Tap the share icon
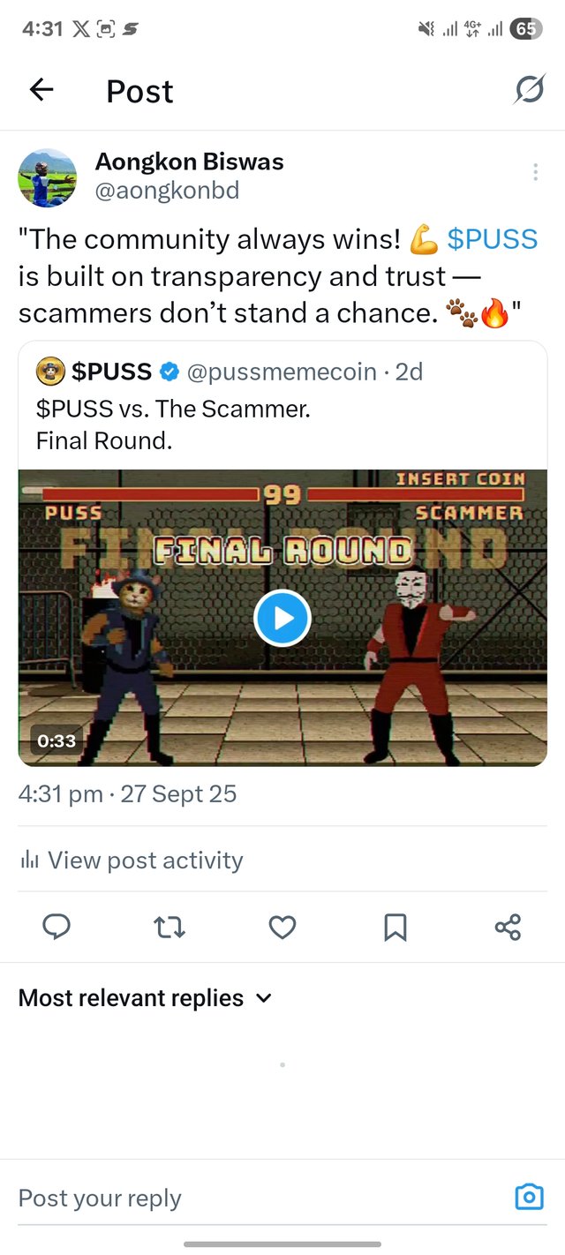 [508, 927]
